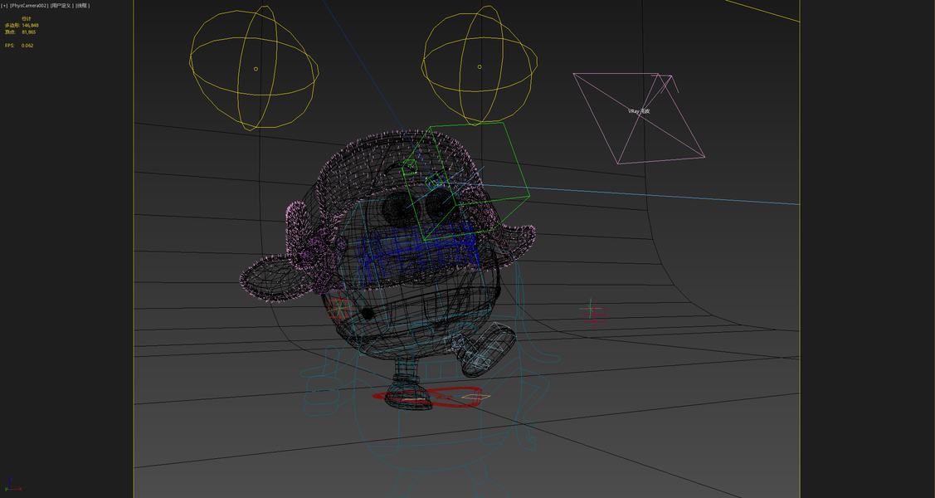
Task: Open the PhysCamera002 viewport camera menu
Action: [x=28, y=5]
